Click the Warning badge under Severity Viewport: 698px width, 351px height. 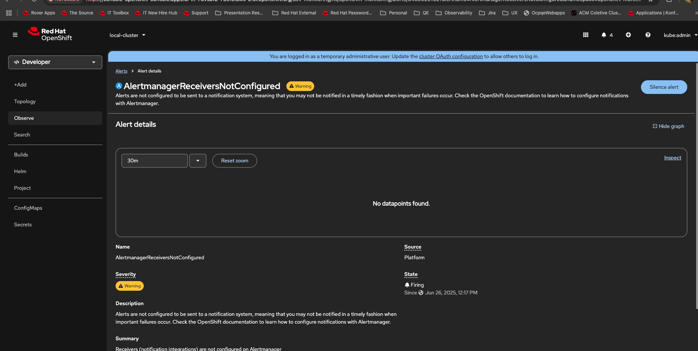(130, 286)
